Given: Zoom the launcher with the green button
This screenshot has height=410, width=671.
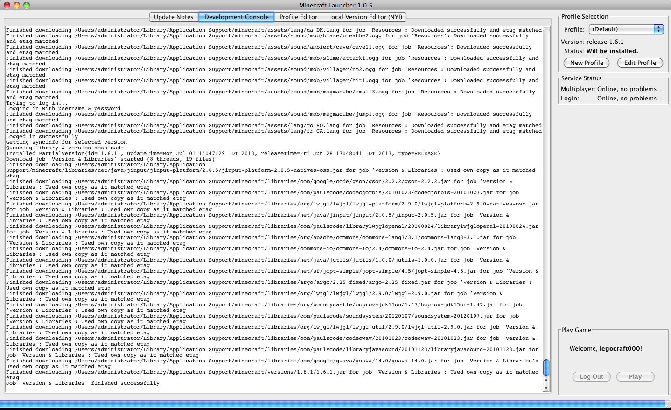Looking at the screenshot, I should (x=27, y=5).
